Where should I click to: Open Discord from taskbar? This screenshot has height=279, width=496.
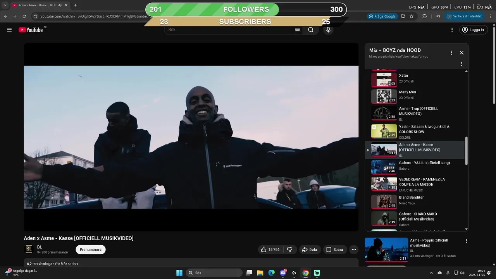point(283,273)
